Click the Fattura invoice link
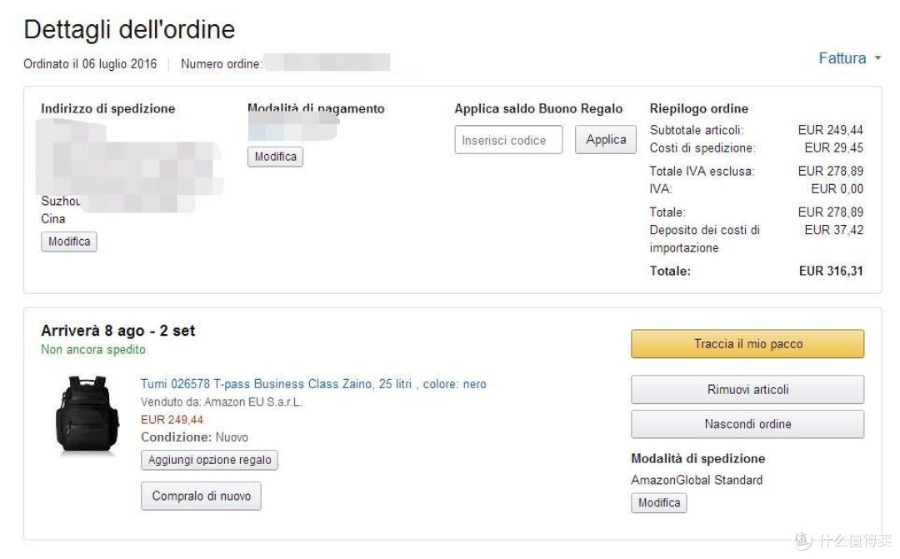900x559 pixels. pos(842,58)
